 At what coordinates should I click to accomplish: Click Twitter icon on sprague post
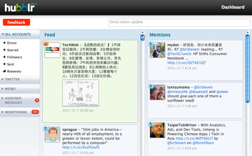click(46, 128)
